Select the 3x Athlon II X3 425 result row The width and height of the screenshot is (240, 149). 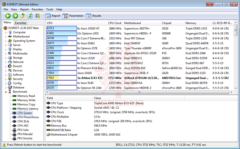(x=139, y=78)
